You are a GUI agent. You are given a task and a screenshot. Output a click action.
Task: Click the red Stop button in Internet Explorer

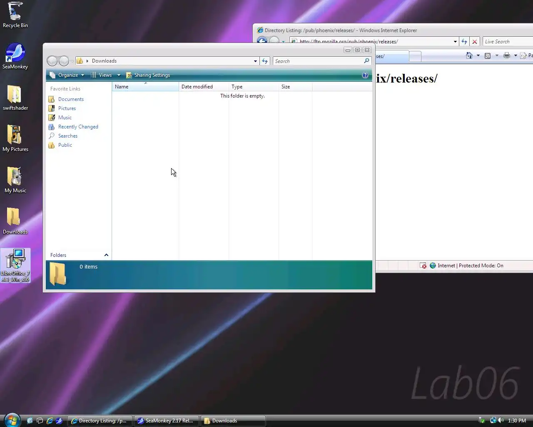(x=474, y=42)
